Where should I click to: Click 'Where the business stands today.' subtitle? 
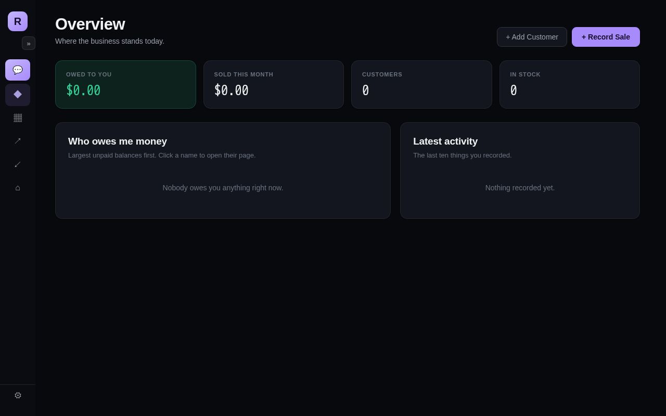tap(110, 41)
